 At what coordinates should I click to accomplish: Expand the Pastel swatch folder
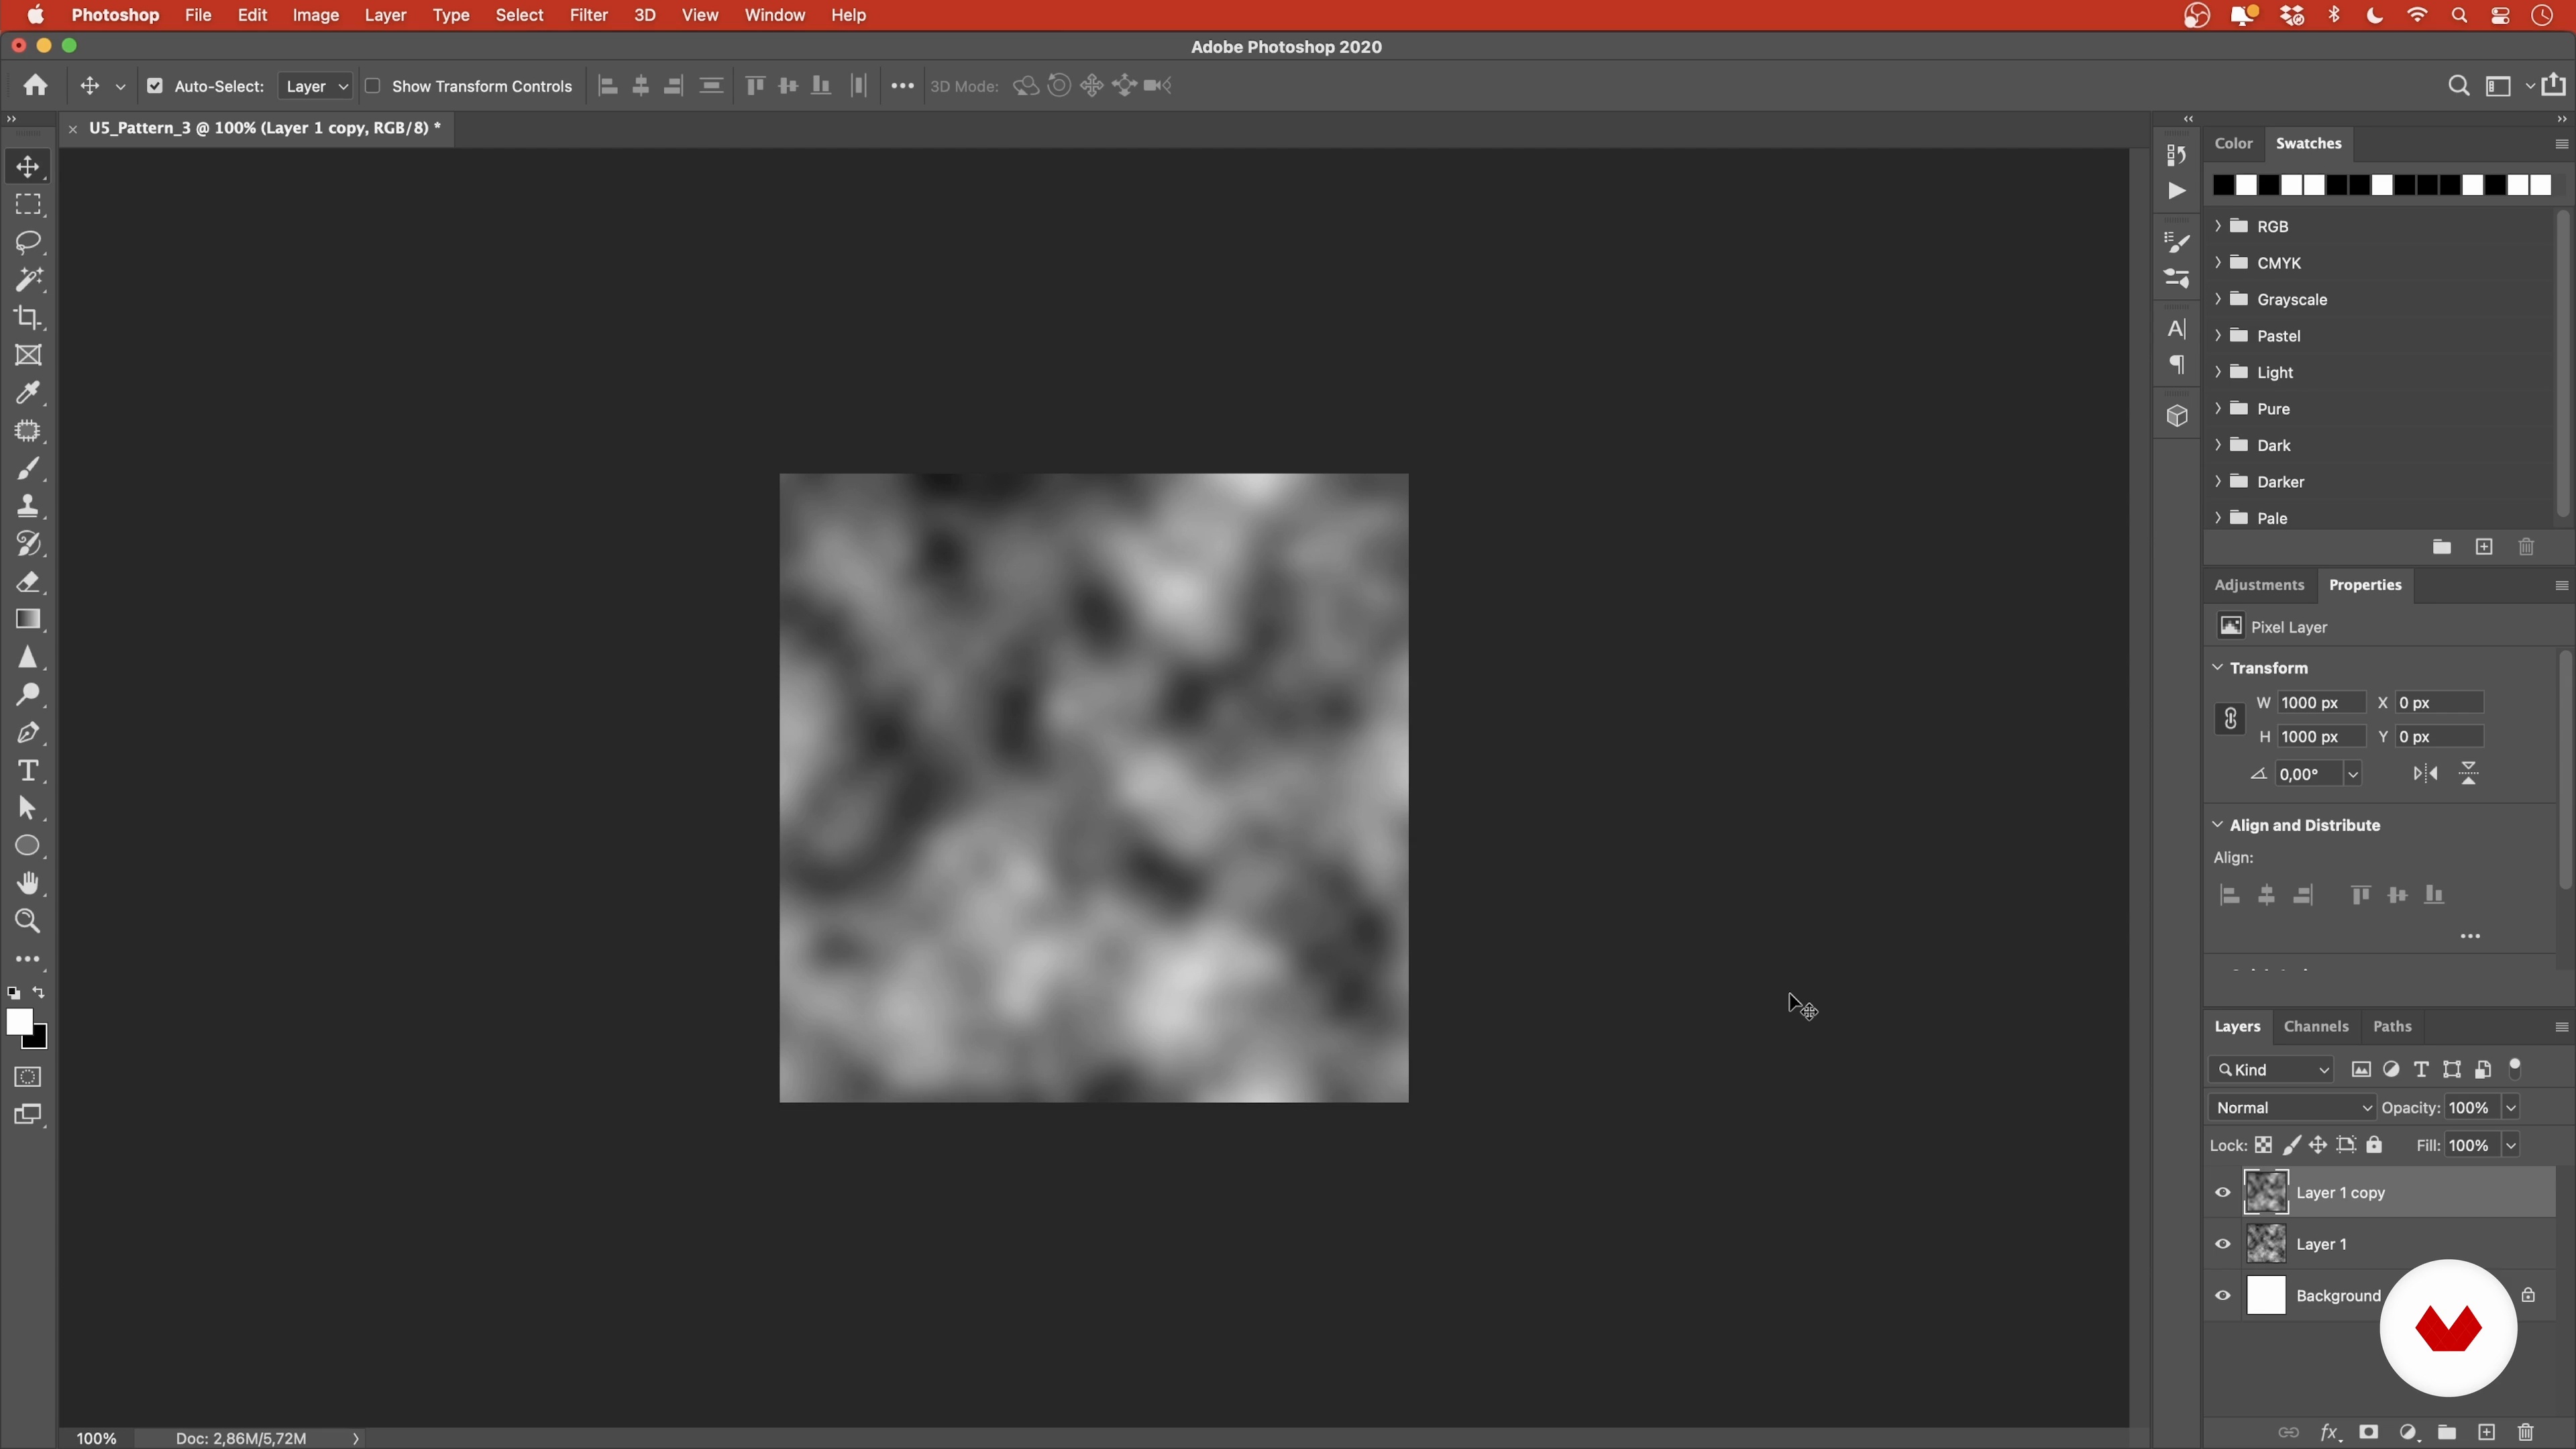pos(2218,335)
